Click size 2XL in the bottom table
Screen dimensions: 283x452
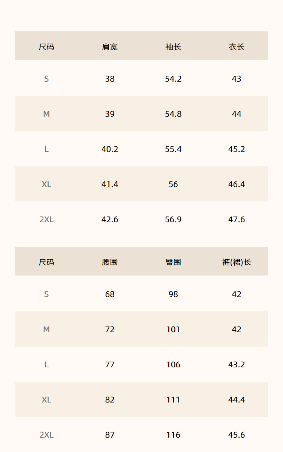[x=46, y=435]
